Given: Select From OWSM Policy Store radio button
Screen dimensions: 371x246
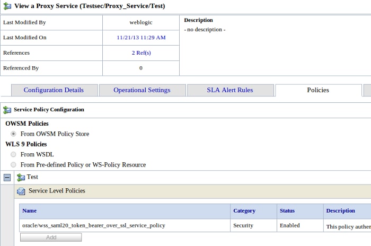Looking at the screenshot, I should [14, 134].
